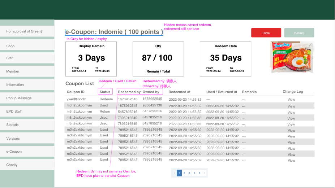The width and height of the screenshot is (335, 188).
Task: Go to next page in pagination
Action: [205, 173]
